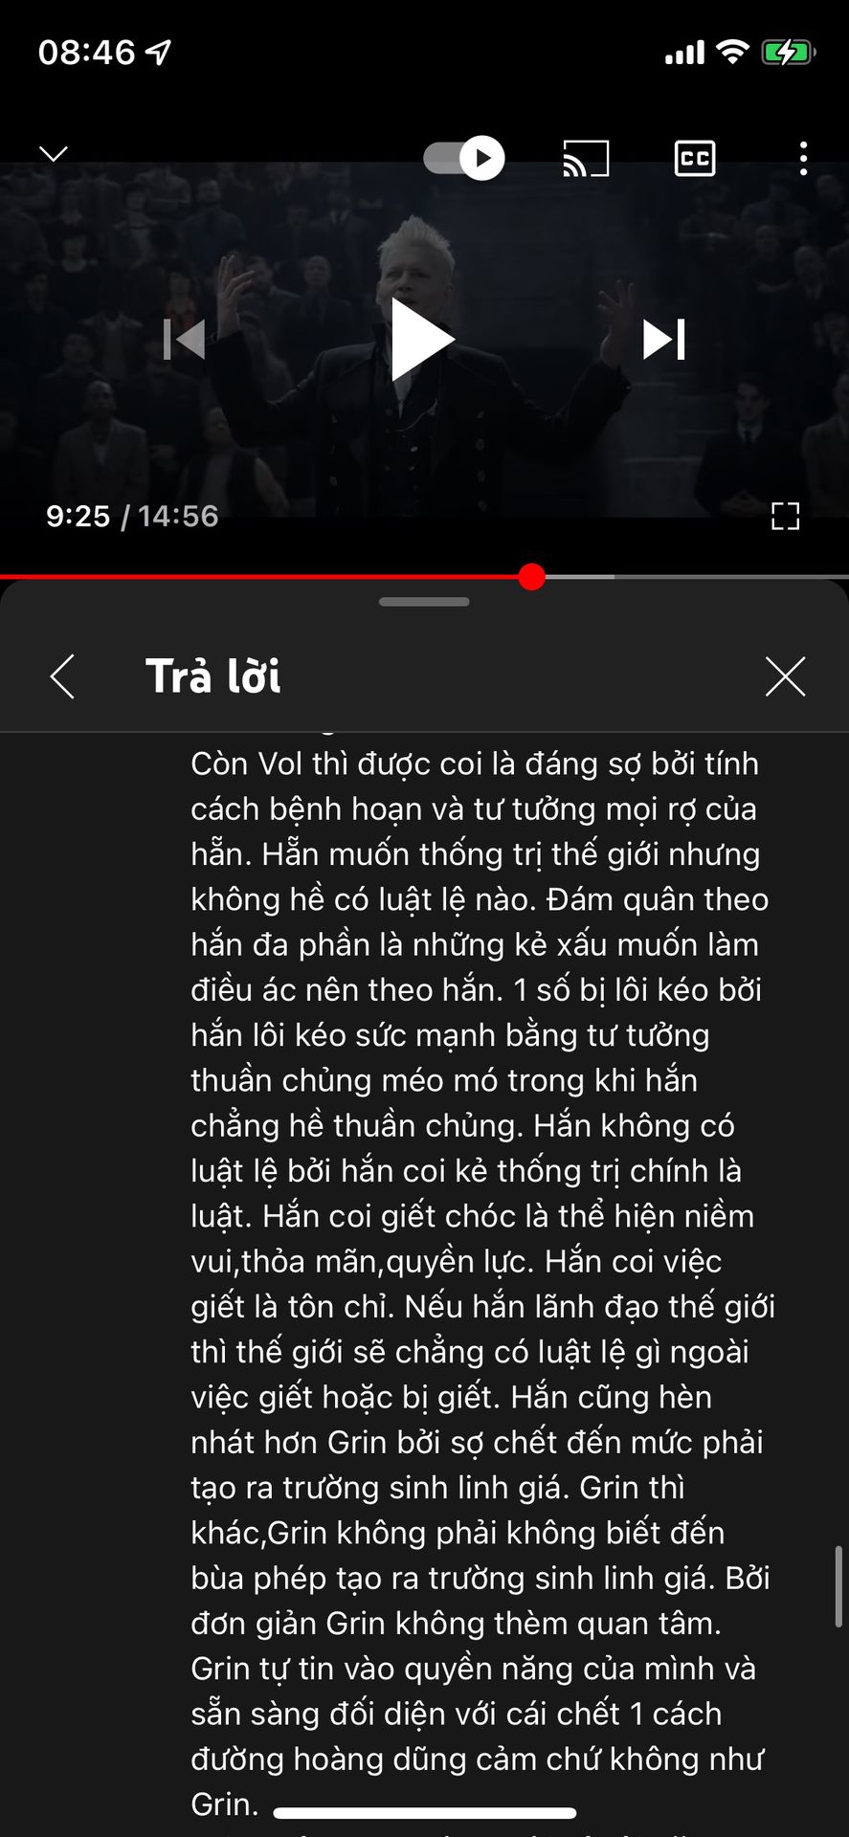Image resolution: width=849 pixels, height=1837 pixels.
Task: Click the comments scrollbar indicator
Action: (x=838, y=1587)
